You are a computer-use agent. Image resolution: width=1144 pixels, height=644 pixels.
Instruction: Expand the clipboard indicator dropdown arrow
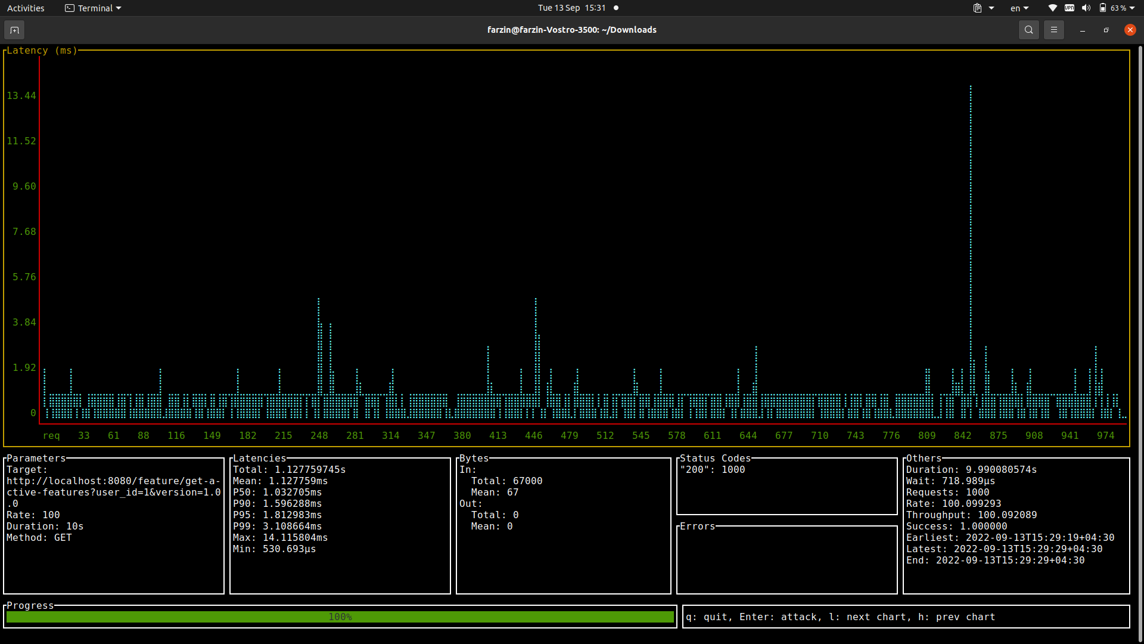coord(991,8)
